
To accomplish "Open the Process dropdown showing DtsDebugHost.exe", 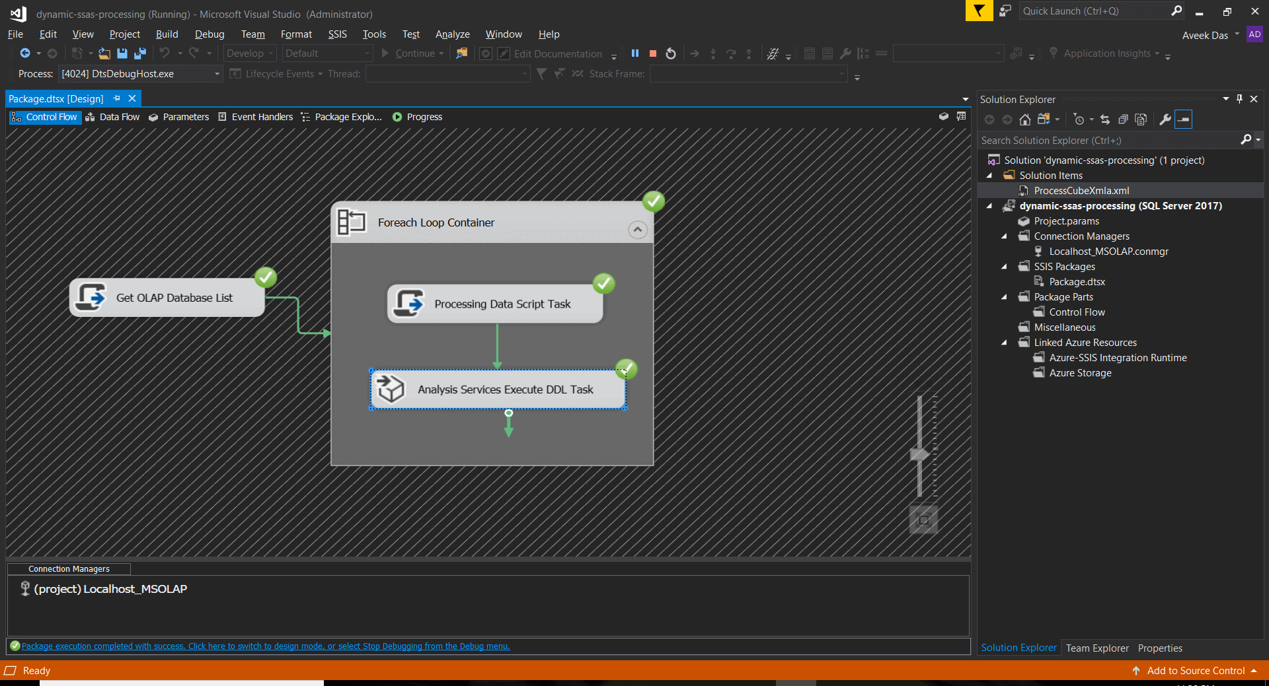I will click(217, 74).
